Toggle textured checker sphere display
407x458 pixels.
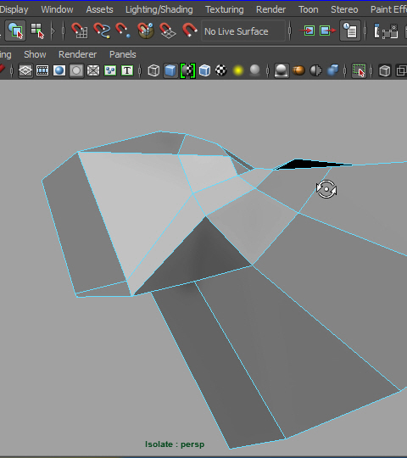tap(221, 70)
